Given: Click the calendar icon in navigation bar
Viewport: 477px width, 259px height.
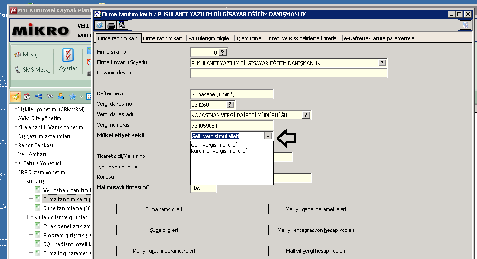Looking at the screenshot, I should click(x=27, y=97).
